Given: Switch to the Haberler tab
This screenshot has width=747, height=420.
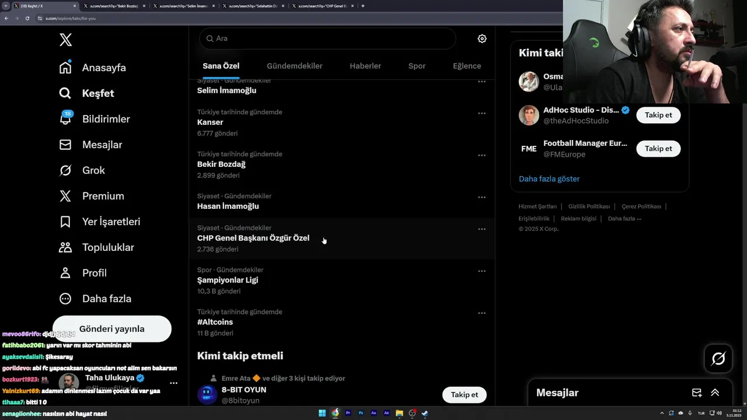Looking at the screenshot, I should tap(365, 66).
